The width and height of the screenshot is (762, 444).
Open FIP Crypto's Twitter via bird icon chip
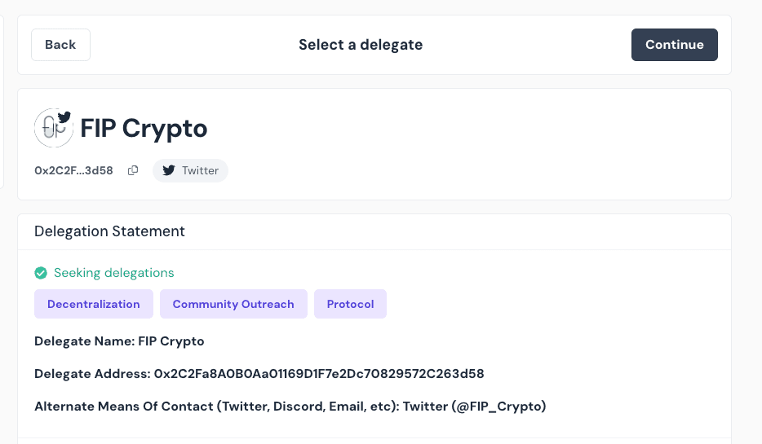pyautogui.click(x=191, y=170)
